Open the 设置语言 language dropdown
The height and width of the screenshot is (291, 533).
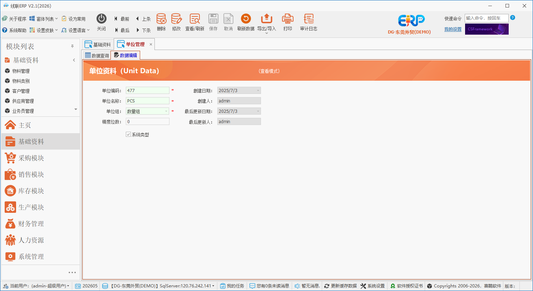click(75, 30)
